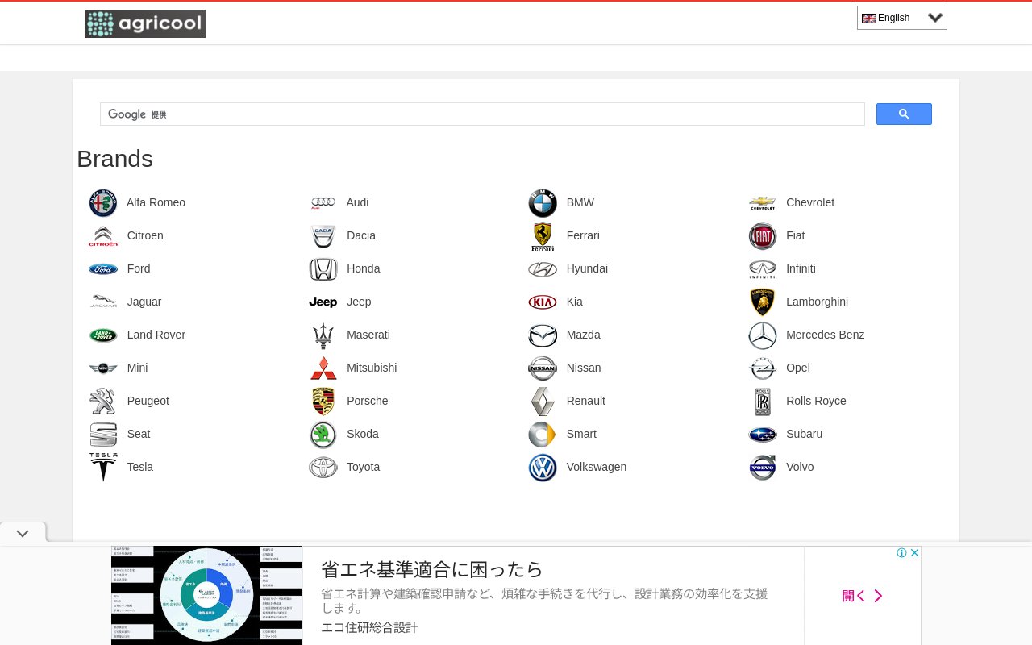Click the ad info i icon
The height and width of the screenshot is (645, 1032).
(x=902, y=553)
